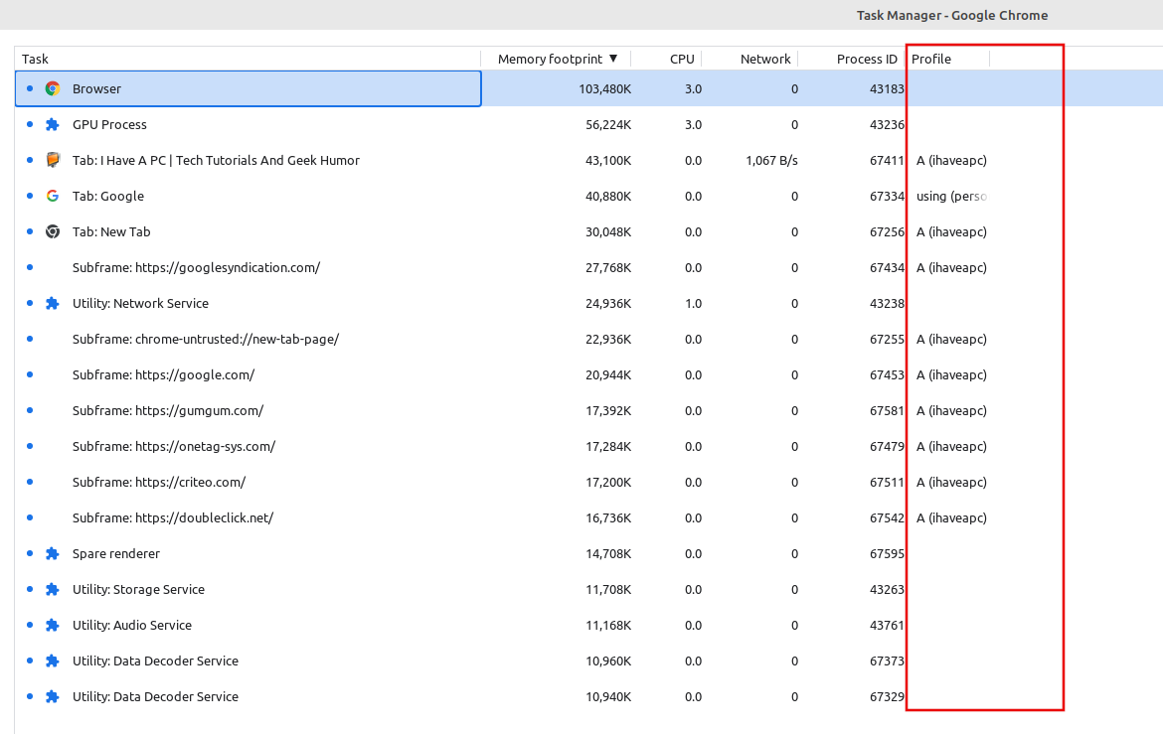Click the 3.0 CPU value for GPU Process
Image resolution: width=1163 pixels, height=734 pixels.
coord(694,124)
